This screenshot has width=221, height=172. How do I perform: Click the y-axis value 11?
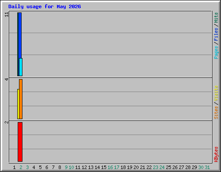click(x=6, y=15)
